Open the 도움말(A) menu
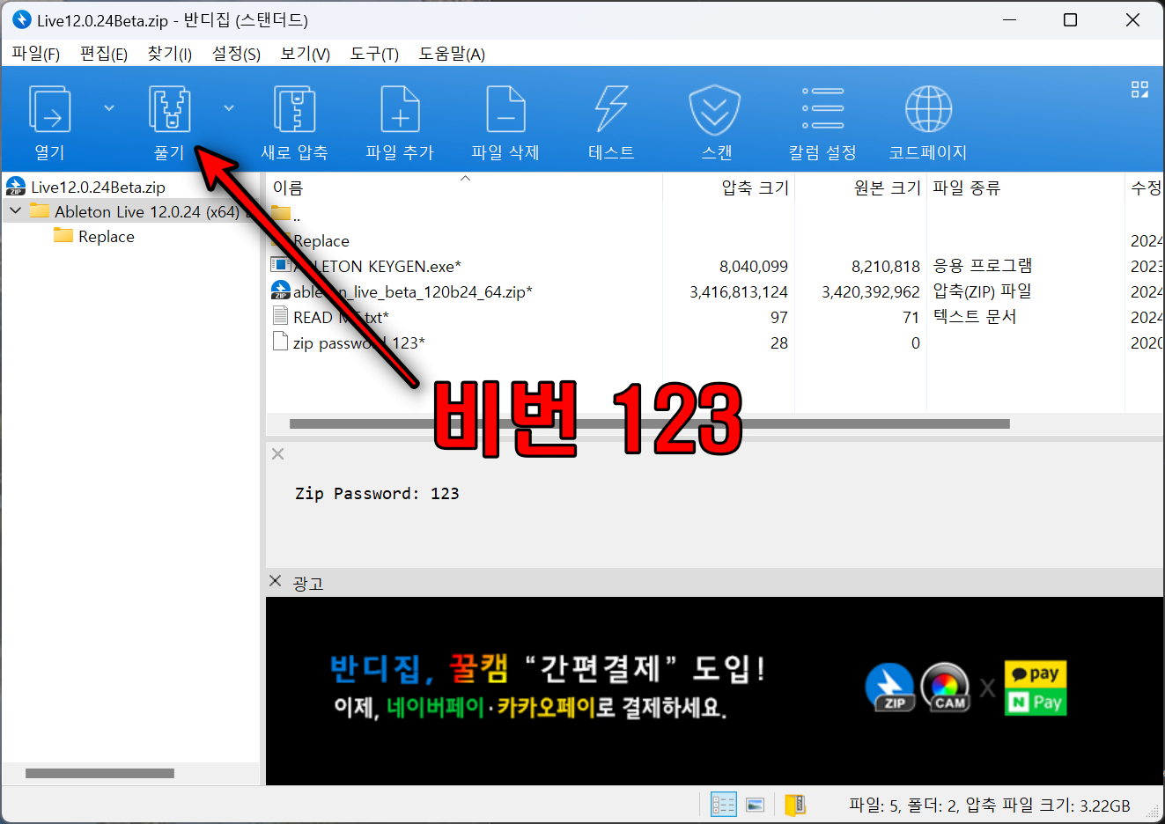 pos(452,54)
